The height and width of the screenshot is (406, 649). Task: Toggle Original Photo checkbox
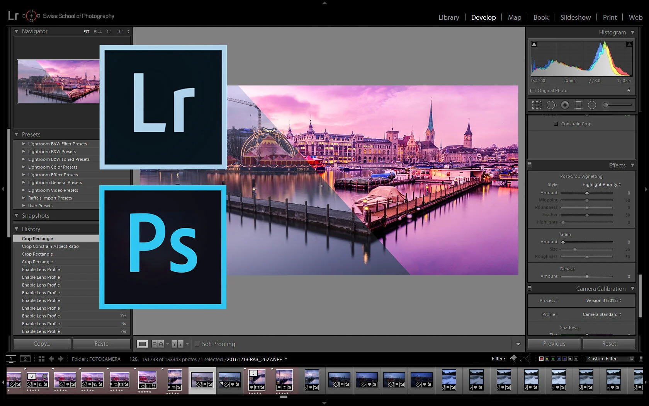click(x=533, y=90)
